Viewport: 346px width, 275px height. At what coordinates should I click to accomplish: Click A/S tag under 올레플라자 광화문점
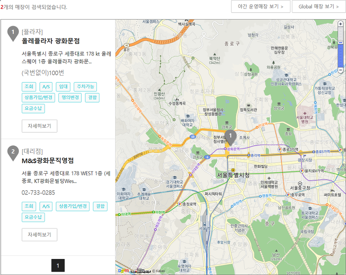(x=46, y=87)
